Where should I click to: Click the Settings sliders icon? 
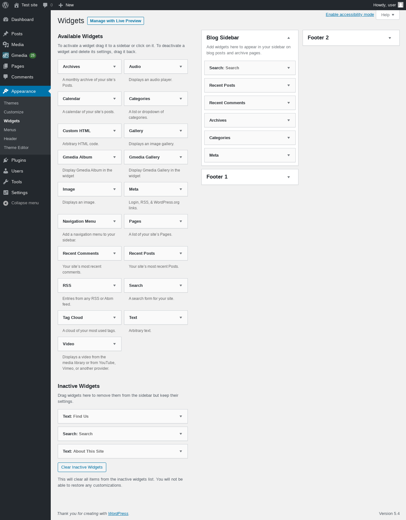click(x=6, y=192)
